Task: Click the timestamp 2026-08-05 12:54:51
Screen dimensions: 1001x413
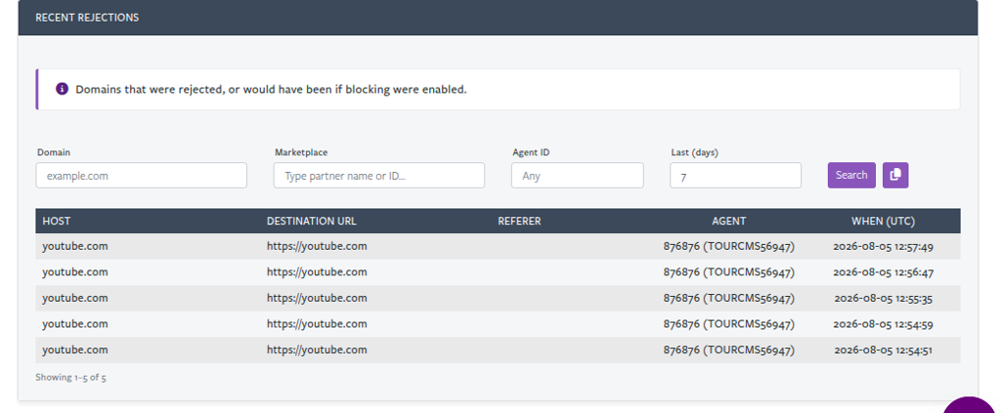Action: click(884, 350)
